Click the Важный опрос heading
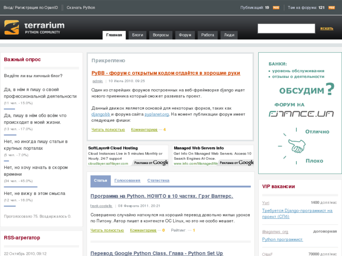The height and width of the screenshot is (256, 342). pyautogui.click(x=22, y=60)
